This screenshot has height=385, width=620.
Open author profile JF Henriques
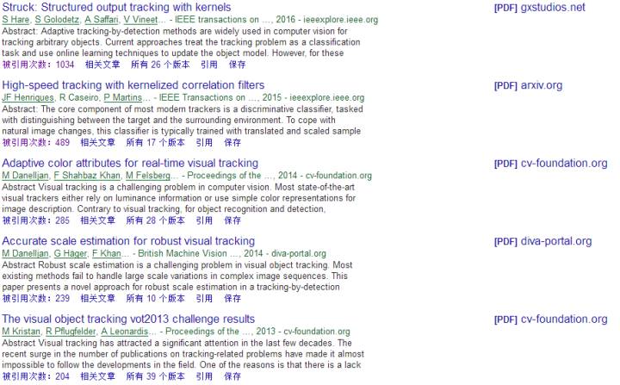pyautogui.click(x=28, y=97)
